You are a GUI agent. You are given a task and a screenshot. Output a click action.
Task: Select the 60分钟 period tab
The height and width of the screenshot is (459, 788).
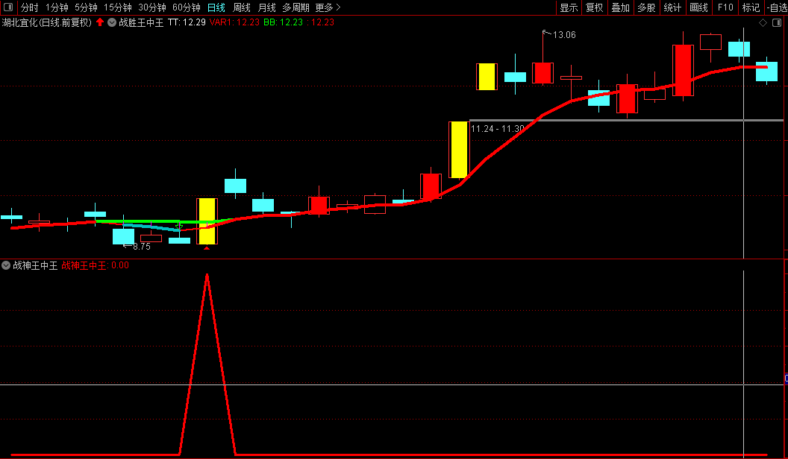[186, 7]
